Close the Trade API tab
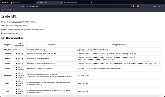The height and width of the screenshot is (97, 165). 61,3
